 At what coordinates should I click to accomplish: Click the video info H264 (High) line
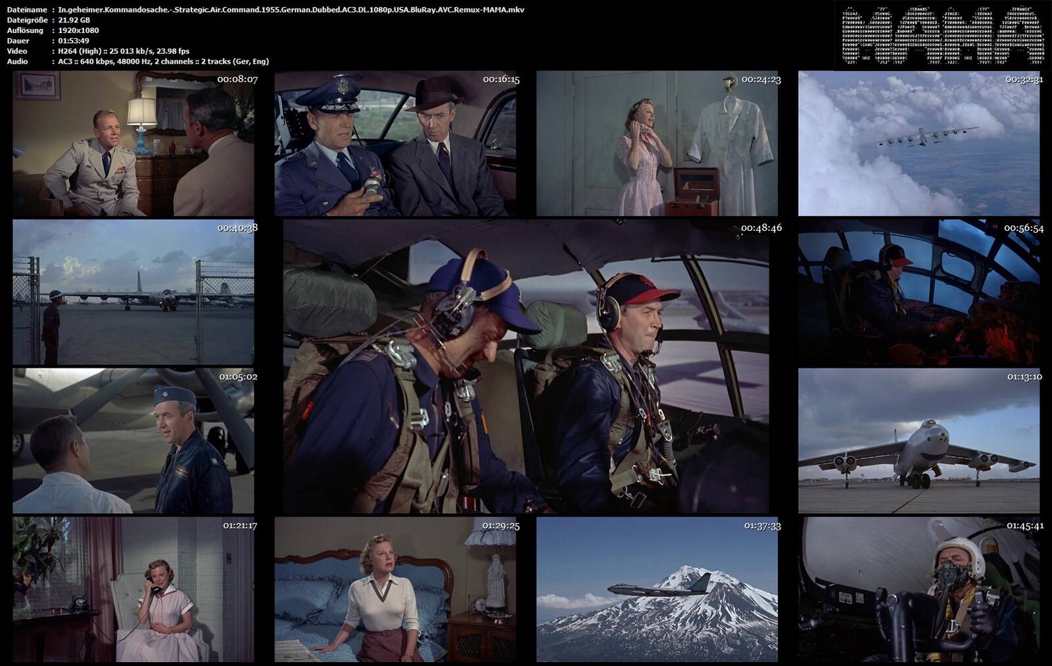click(x=124, y=51)
